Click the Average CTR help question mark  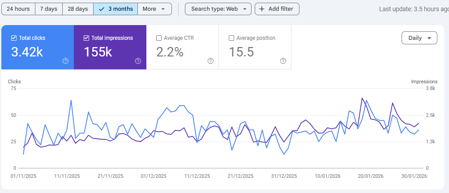(x=210, y=61)
